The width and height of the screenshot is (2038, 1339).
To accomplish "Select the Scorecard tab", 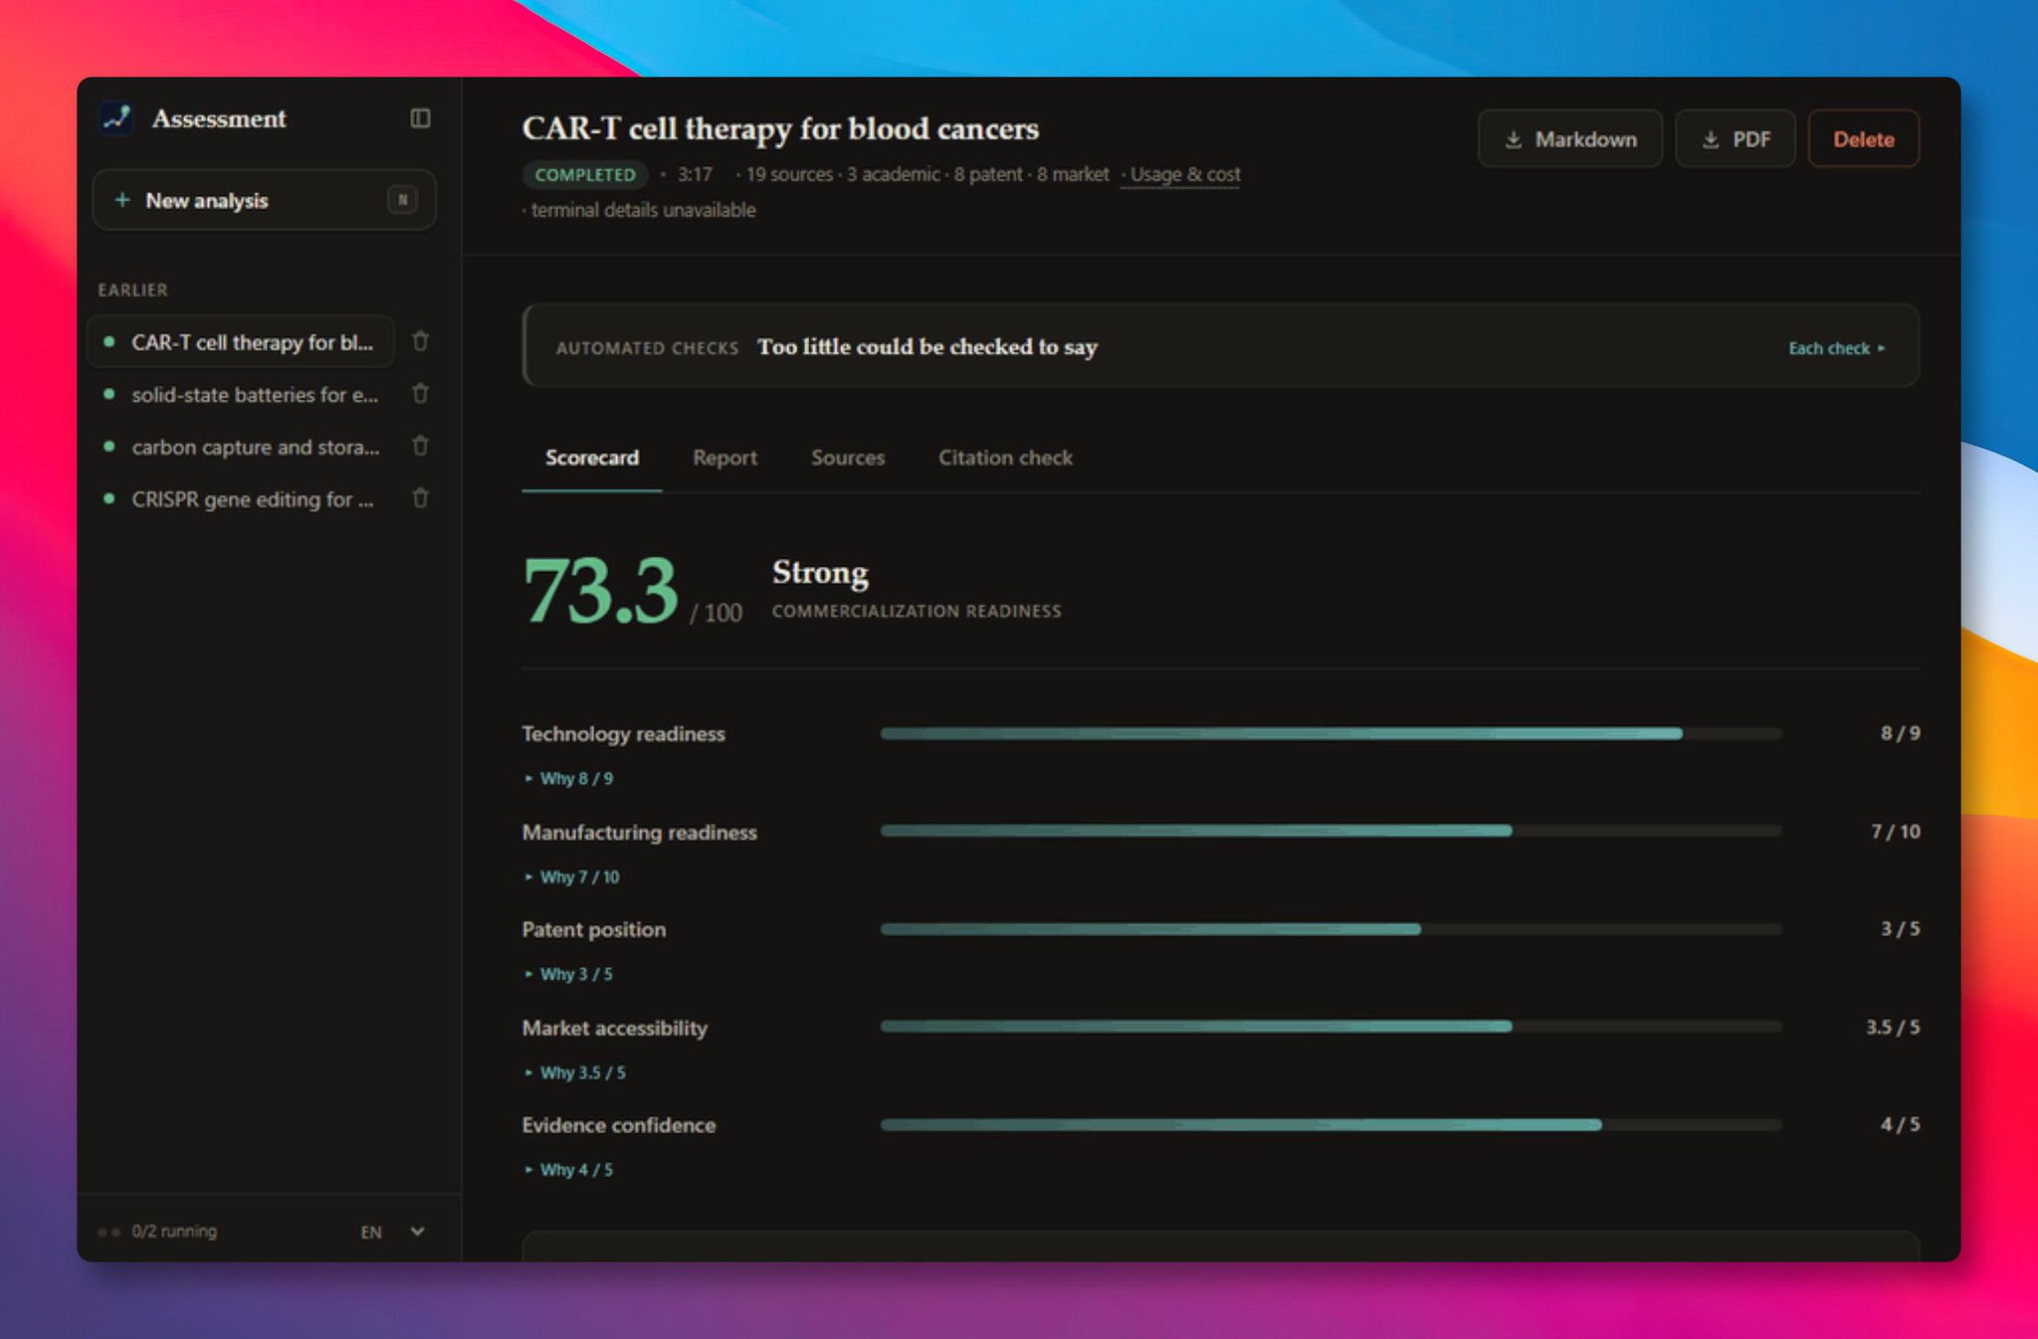I will point(592,458).
